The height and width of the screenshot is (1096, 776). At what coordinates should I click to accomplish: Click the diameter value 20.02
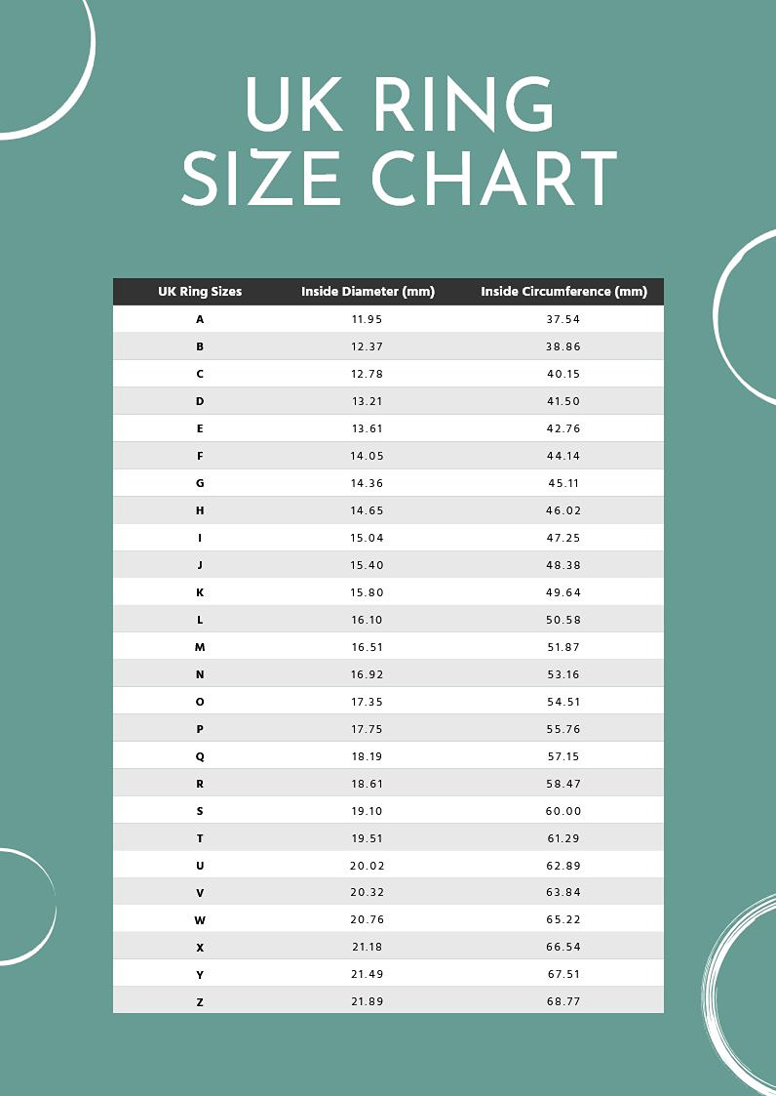point(368,866)
